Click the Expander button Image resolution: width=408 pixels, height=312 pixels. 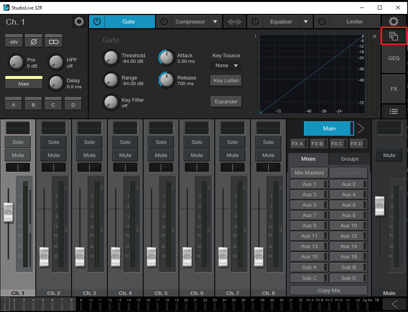[226, 102]
